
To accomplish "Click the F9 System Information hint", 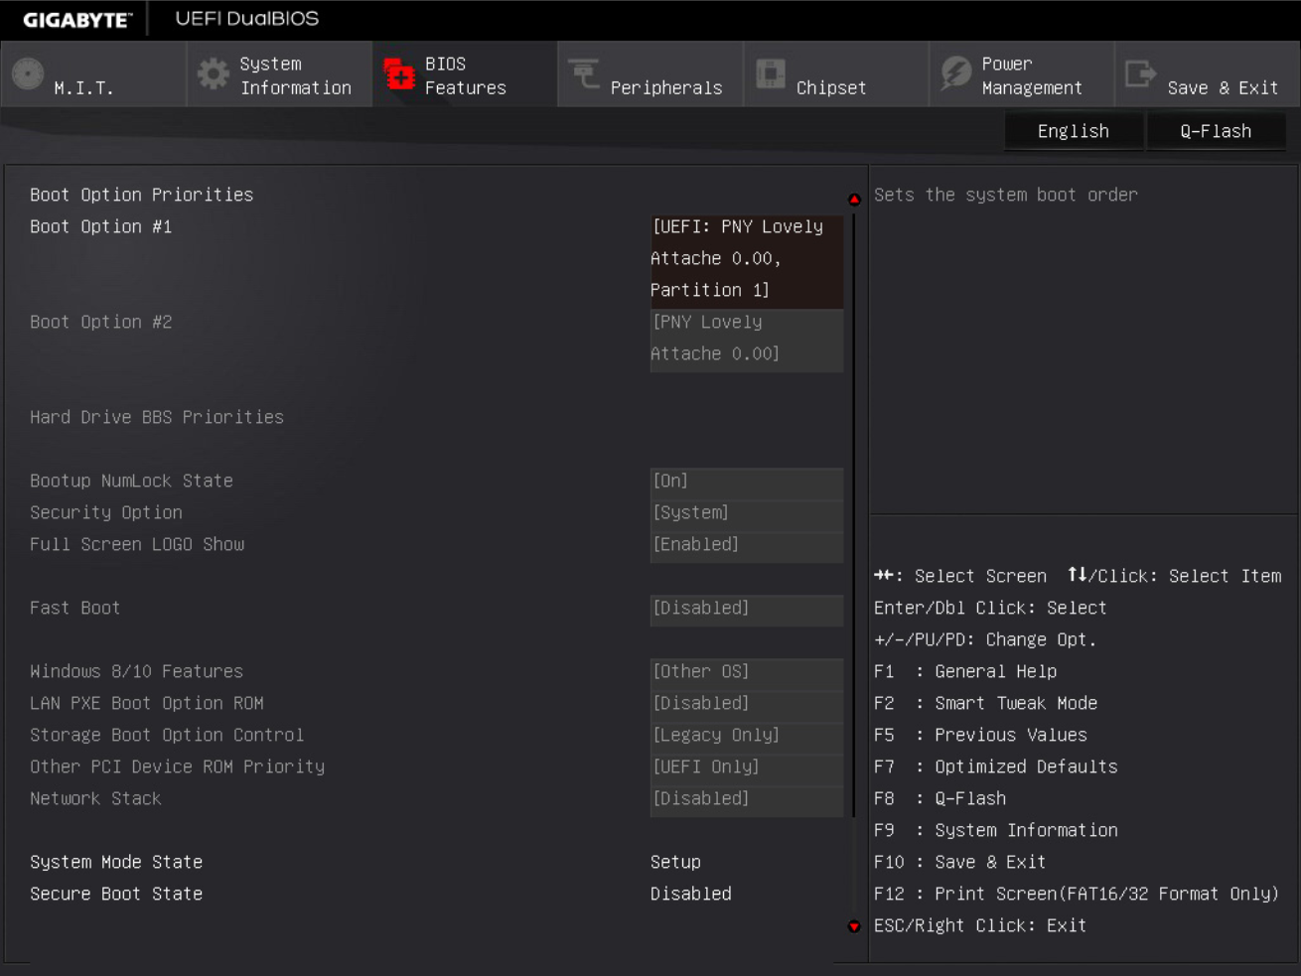I will tap(996, 830).
